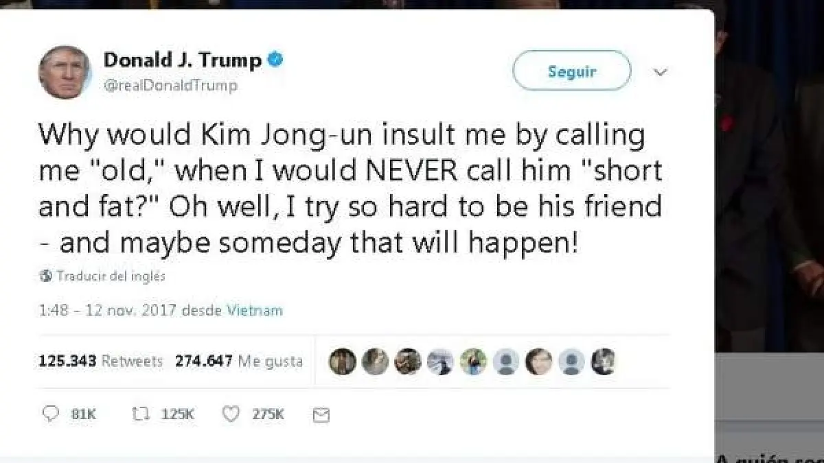Expand the tweet options chevron
824x463 pixels.
coord(660,72)
